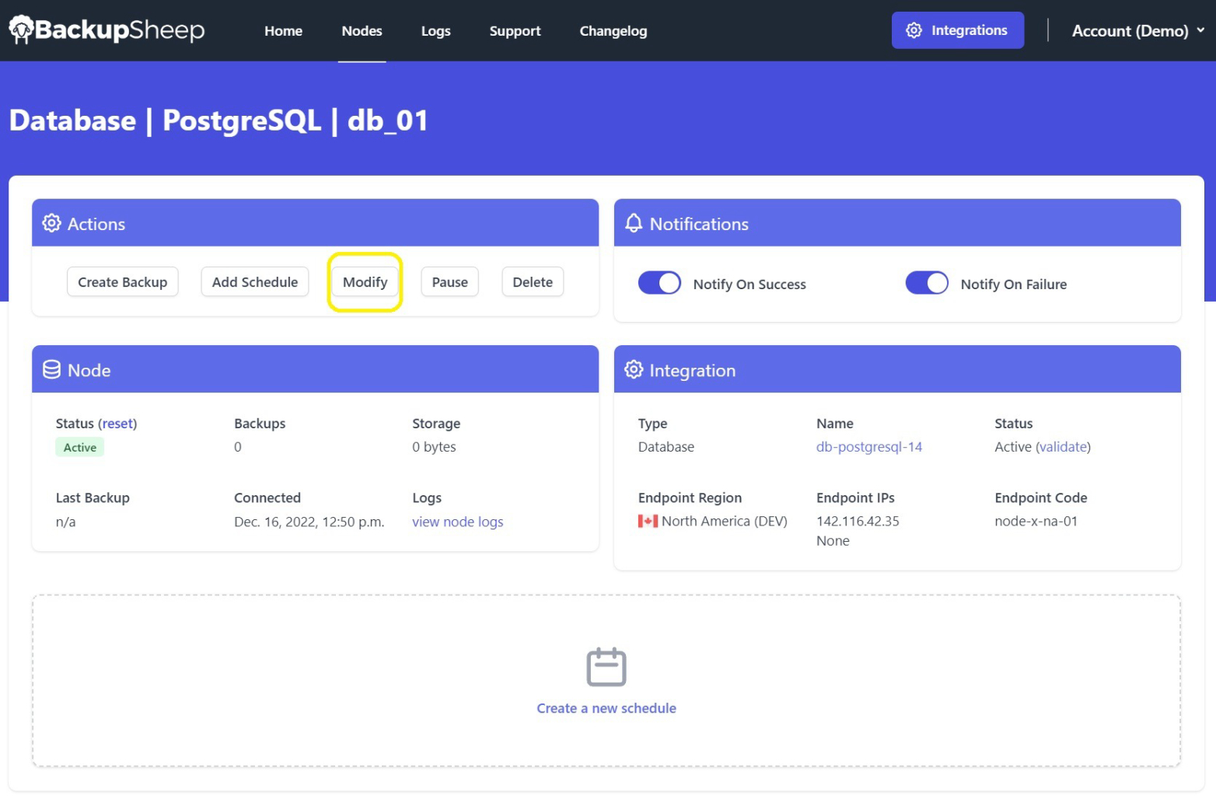The width and height of the screenshot is (1216, 796).
Task: Click the Node database stack icon
Action: [x=51, y=369]
